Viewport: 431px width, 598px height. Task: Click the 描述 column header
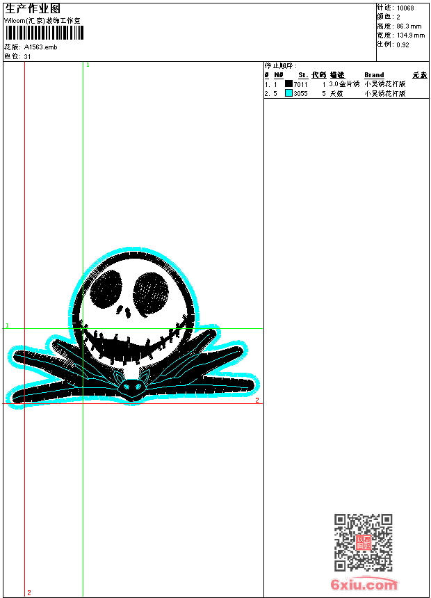337,75
